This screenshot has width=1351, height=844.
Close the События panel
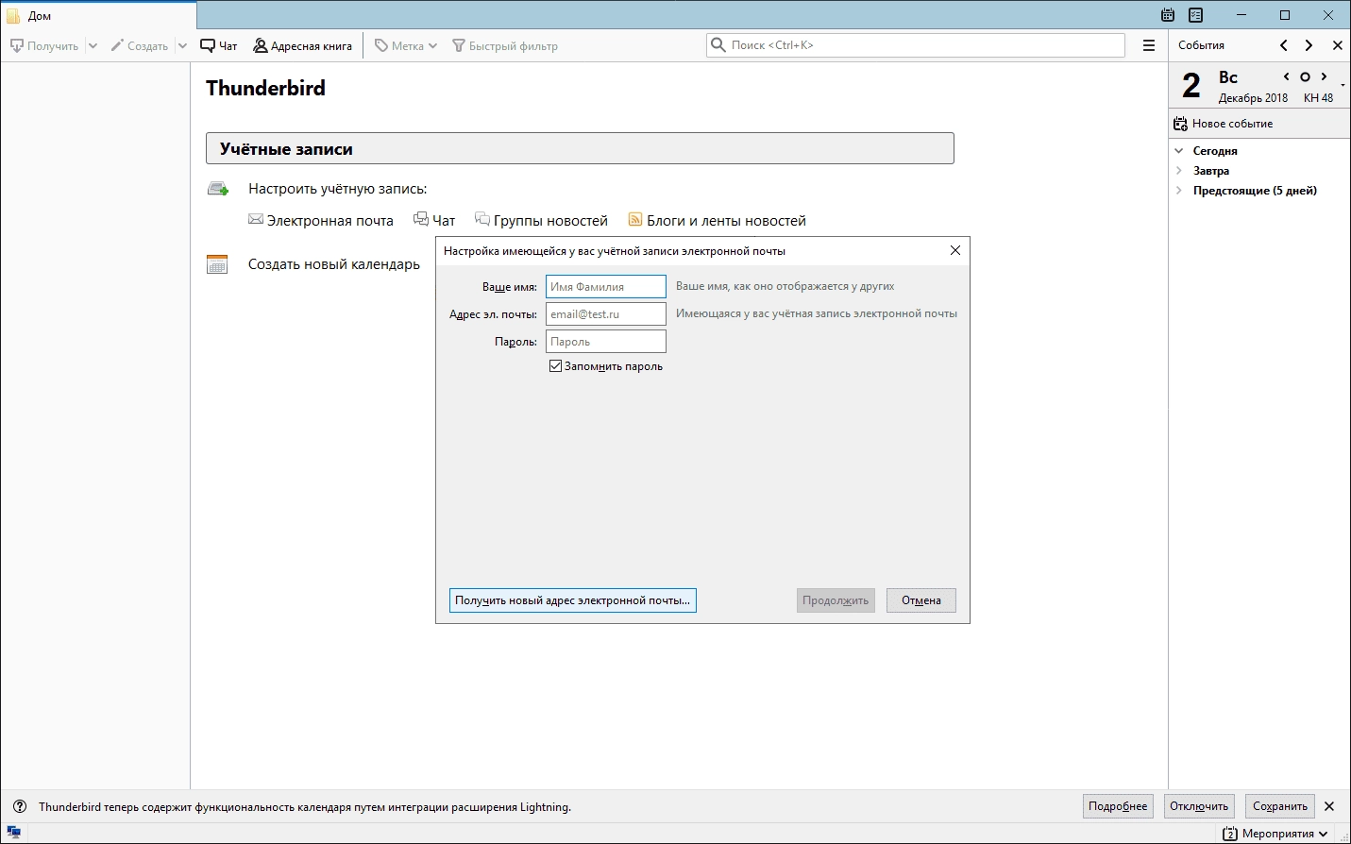1337,45
